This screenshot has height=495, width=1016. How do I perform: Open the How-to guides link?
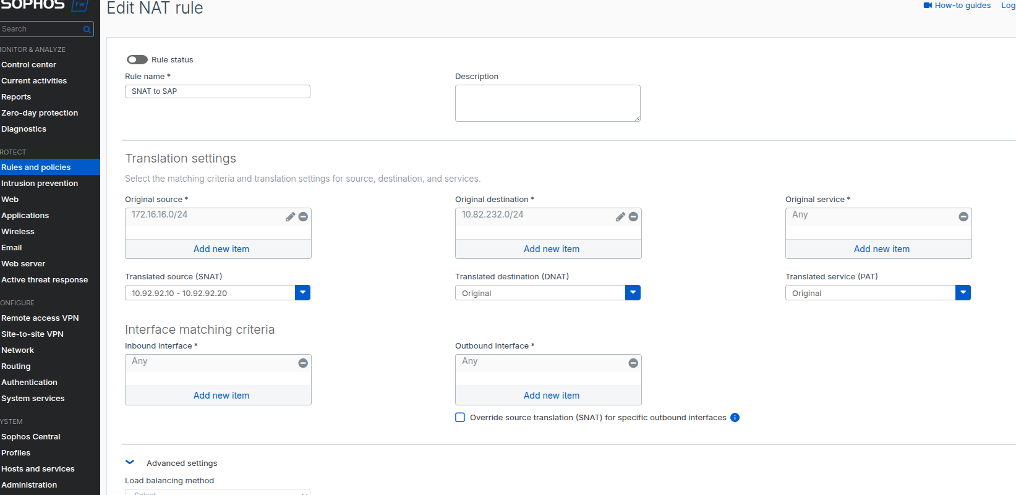tap(962, 6)
